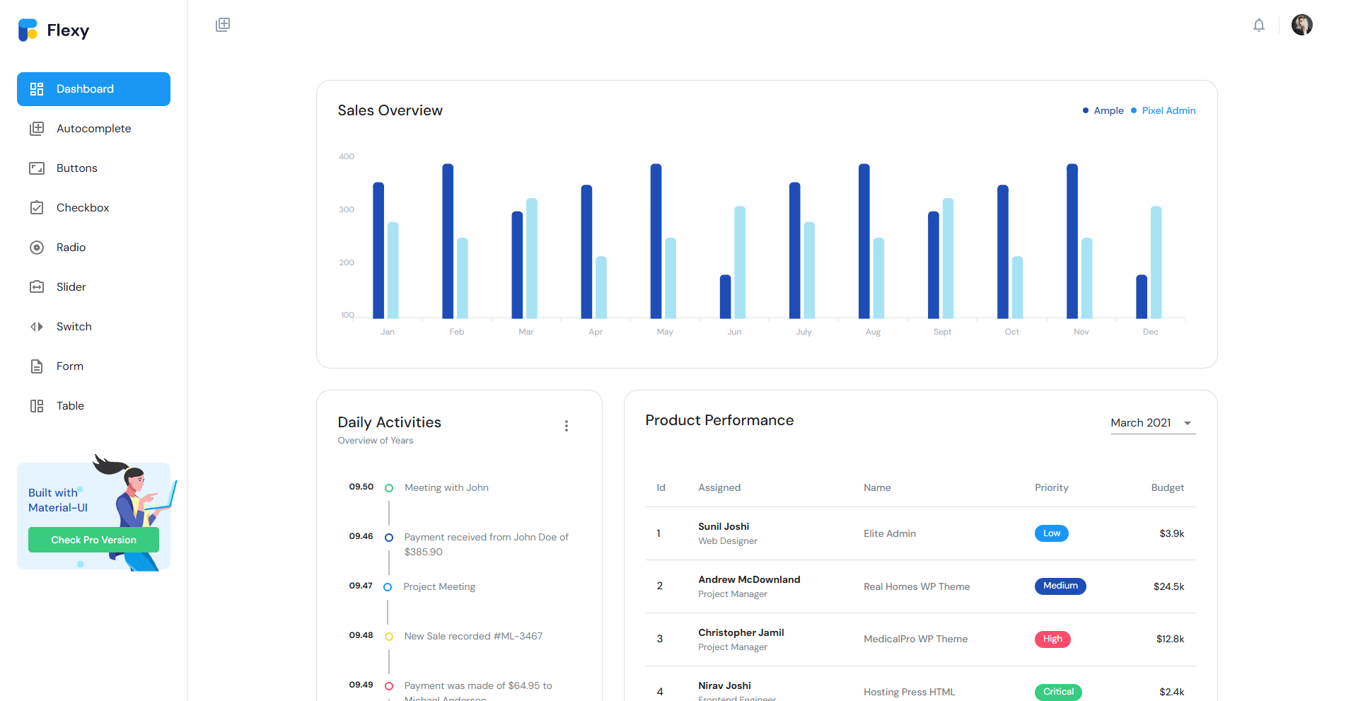The image size is (1346, 701).
Task: Expand the March 2021 dropdown
Action: coord(1153,423)
